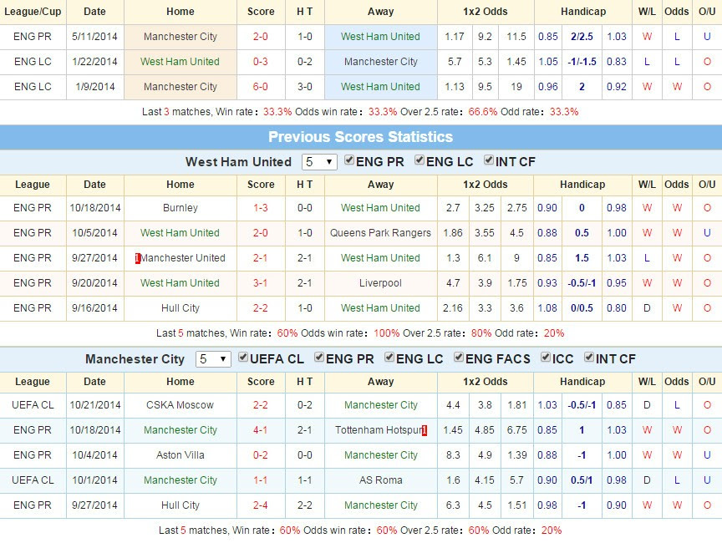Click AS Roma away team

[x=380, y=480]
